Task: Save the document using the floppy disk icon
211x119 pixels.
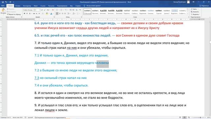Action: click(3, 2)
